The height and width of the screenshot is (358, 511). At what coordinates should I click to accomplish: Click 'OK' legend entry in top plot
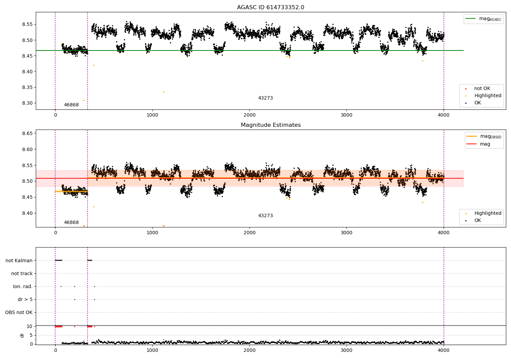click(478, 103)
